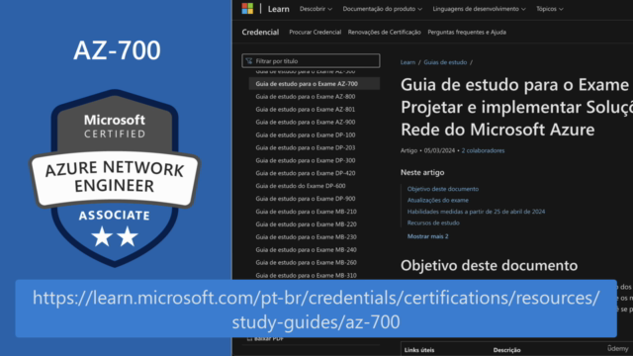This screenshot has height=356, width=633.
Task: Open Renovações de Certificação menu item
Action: 385,32
